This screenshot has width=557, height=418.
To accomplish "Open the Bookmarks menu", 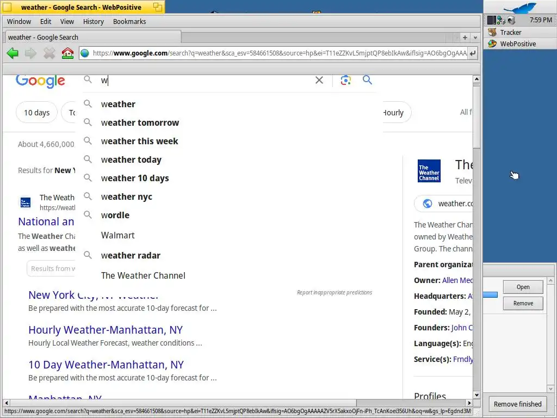I will (x=129, y=21).
